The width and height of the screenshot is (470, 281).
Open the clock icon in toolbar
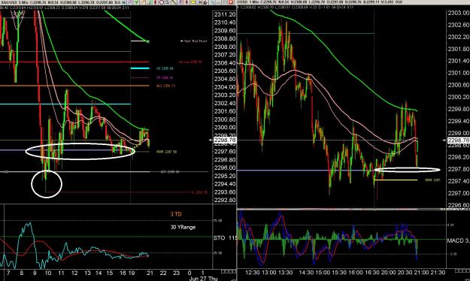162,2
